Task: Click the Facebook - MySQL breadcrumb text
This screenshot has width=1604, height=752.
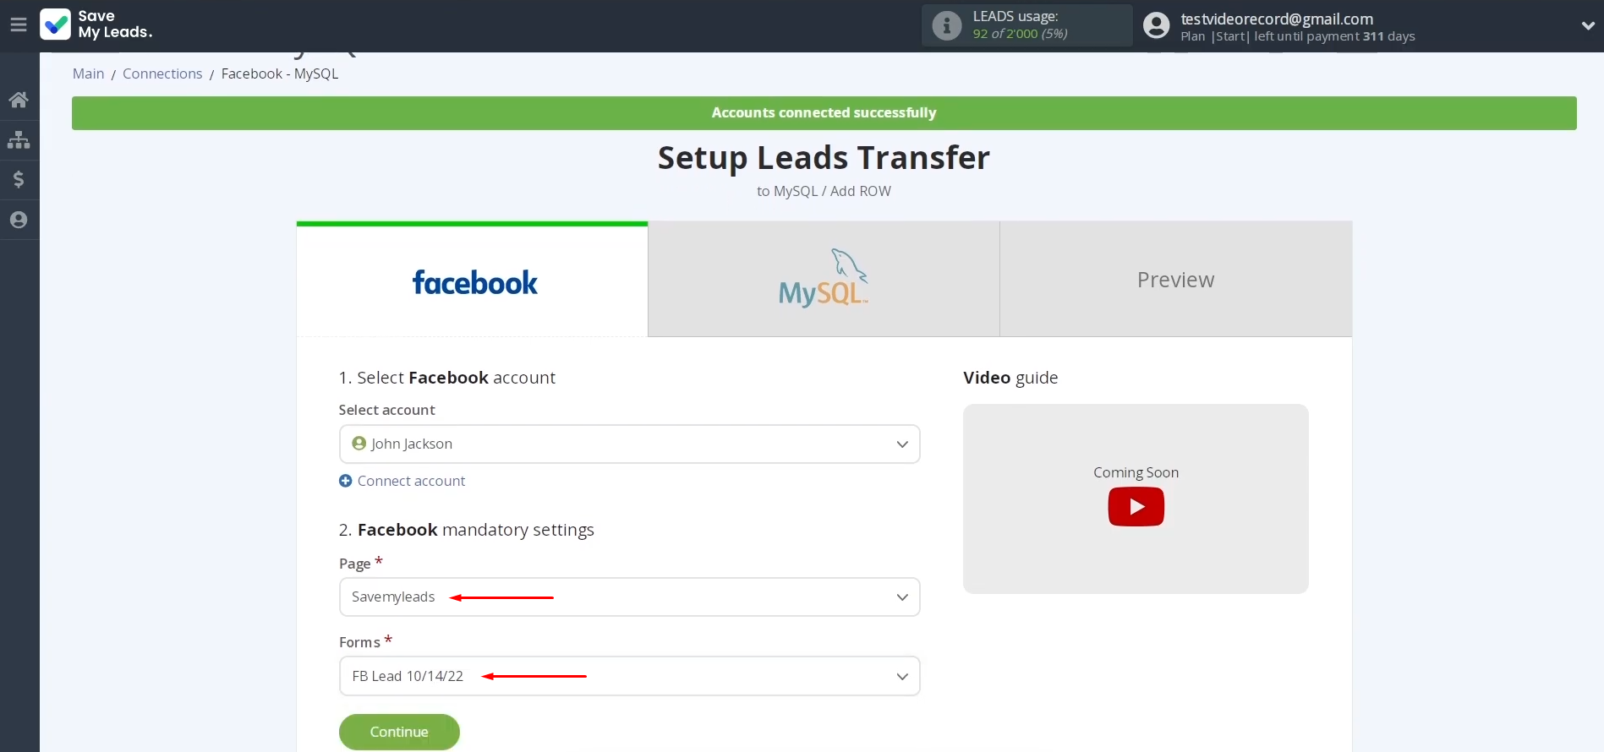Action: [x=280, y=74]
